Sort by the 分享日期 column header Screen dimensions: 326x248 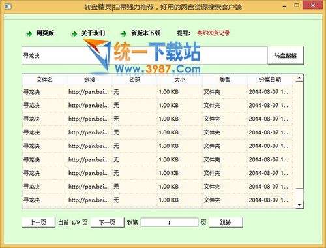pos(270,80)
